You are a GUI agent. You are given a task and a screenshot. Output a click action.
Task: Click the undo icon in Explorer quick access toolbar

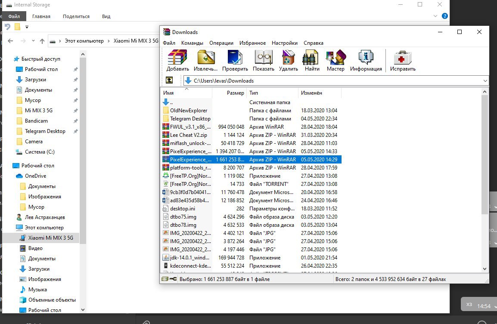click(x=7, y=27)
